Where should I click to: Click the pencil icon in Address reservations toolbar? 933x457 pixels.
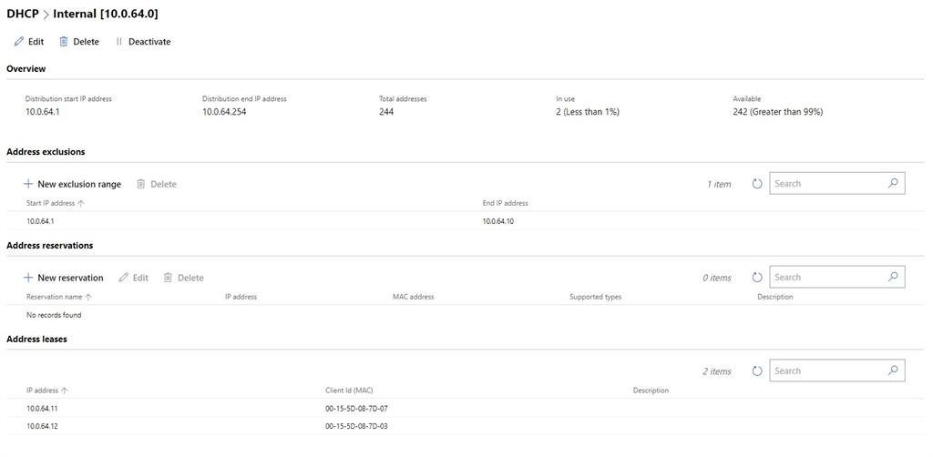click(x=123, y=278)
